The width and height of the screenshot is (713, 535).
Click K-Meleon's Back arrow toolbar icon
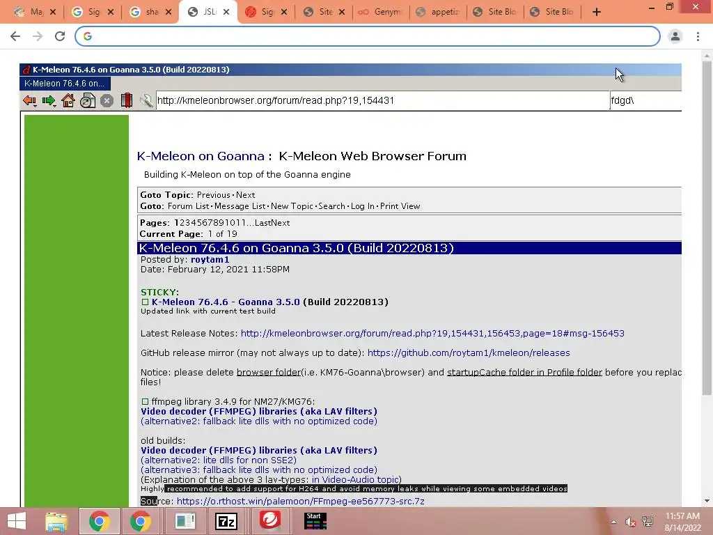pyautogui.click(x=29, y=100)
